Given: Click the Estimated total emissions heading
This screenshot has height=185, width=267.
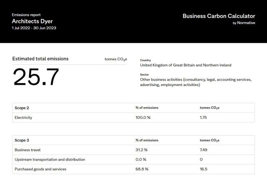Looking at the screenshot, I should 40,59.
